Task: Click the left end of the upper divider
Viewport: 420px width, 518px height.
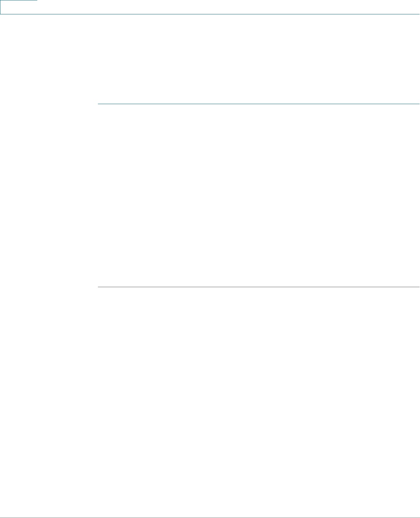Action: coord(99,104)
